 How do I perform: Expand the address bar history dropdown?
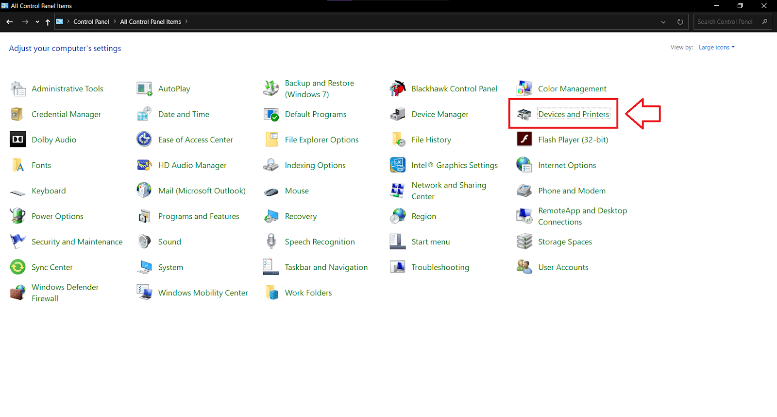pos(663,22)
